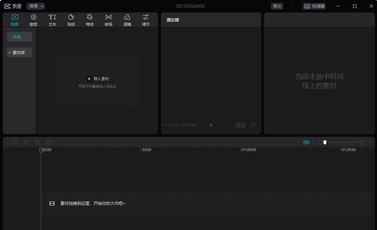Click the 导入素材 import media area
Screen dimensions: 377x230
(98, 81)
